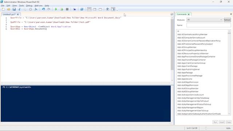Select Add-AppxProvisionedPackage command
Screen dimensions: 233x131
190,76
